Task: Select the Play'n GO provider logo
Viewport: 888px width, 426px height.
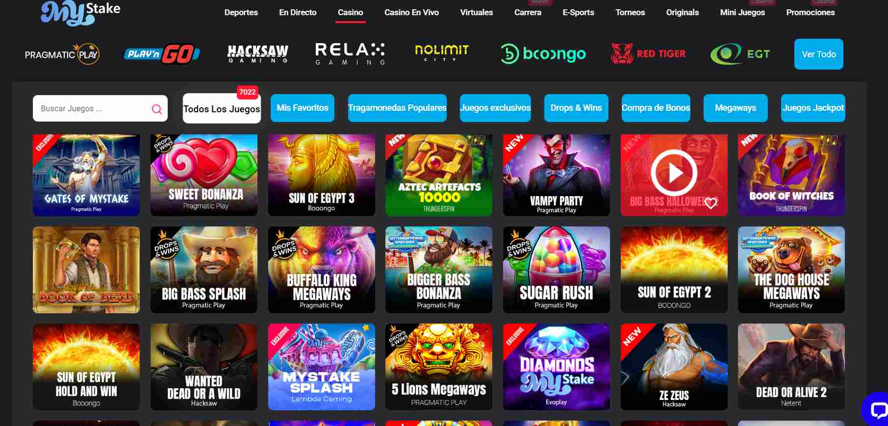Action: 162,54
